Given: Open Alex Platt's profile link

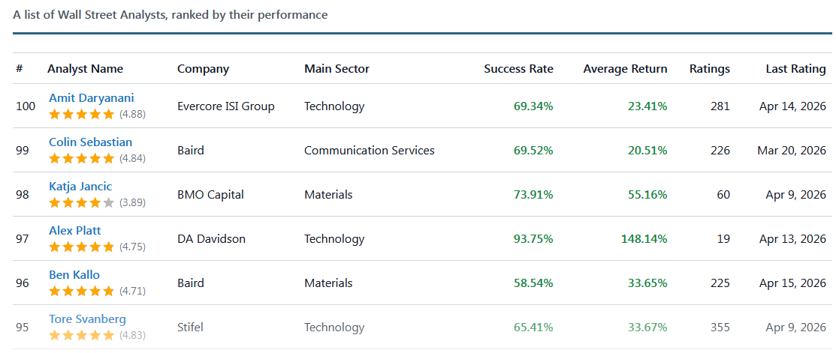Looking at the screenshot, I should tap(75, 230).
